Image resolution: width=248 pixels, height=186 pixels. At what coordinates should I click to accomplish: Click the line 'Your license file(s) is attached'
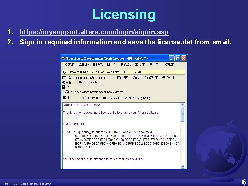(x=103, y=159)
